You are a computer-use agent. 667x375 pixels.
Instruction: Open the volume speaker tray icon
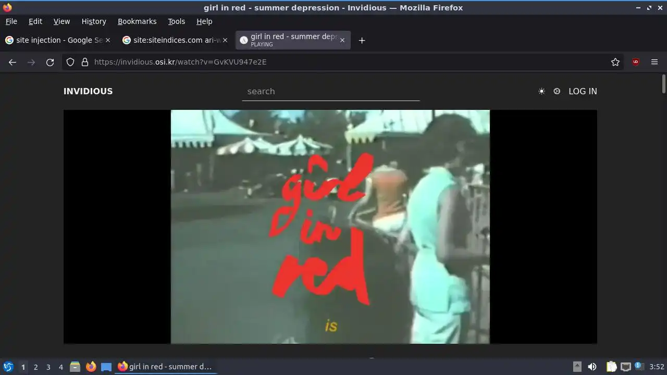[592, 367]
